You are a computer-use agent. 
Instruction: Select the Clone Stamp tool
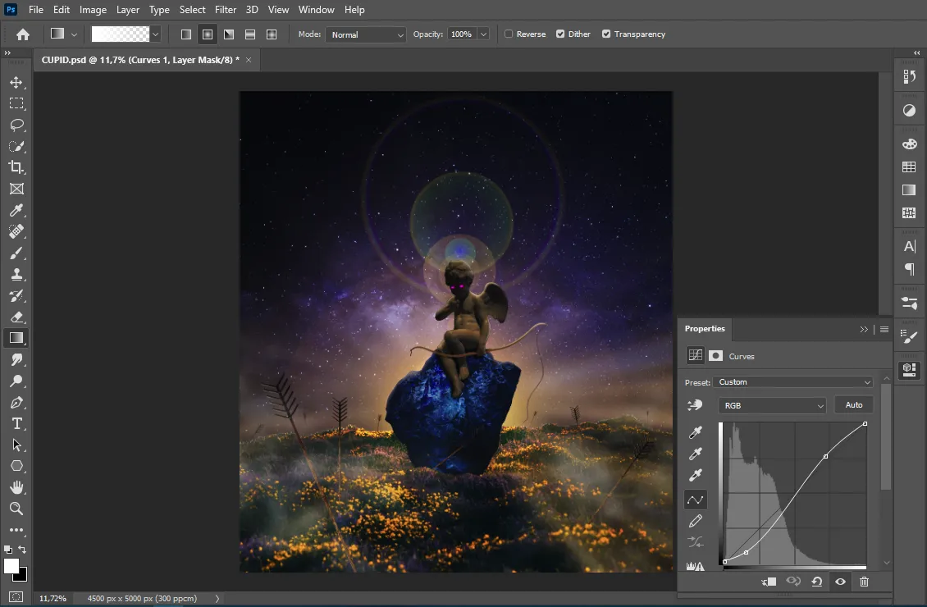point(16,274)
